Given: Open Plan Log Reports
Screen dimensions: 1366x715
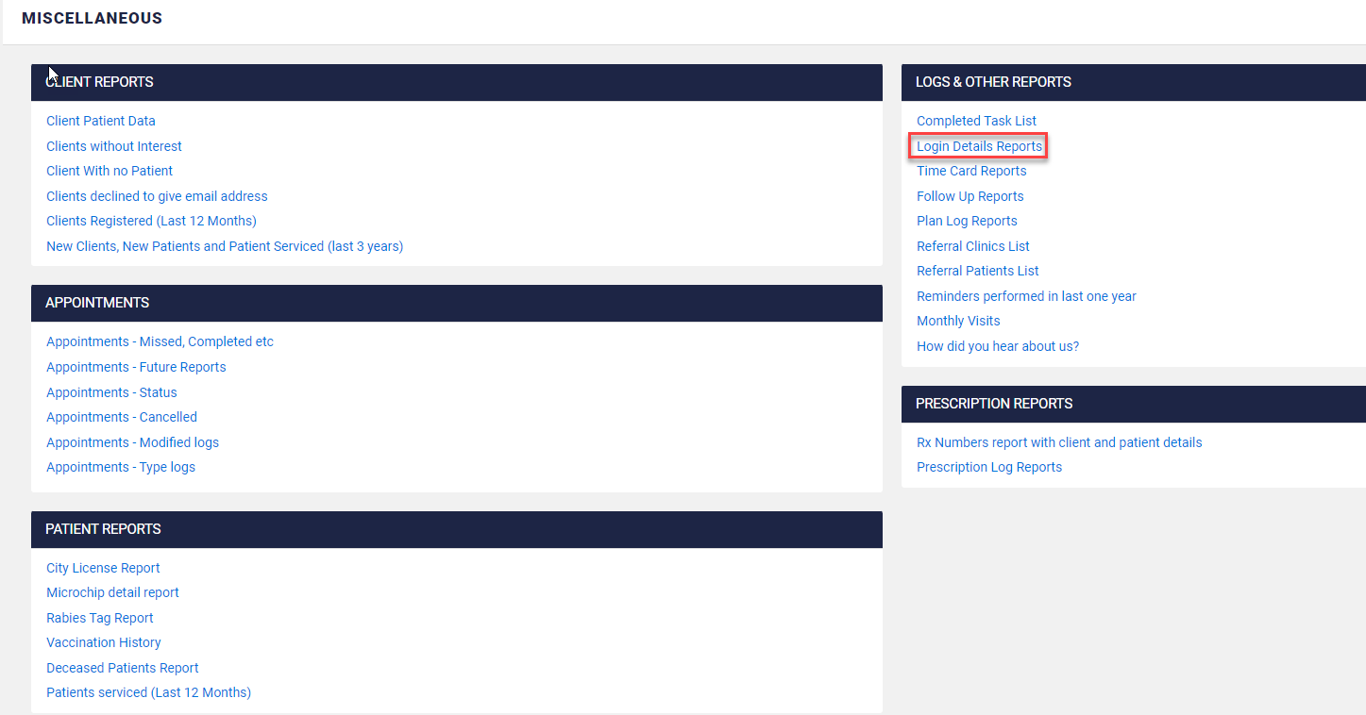Looking at the screenshot, I should [x=967, y=221].
